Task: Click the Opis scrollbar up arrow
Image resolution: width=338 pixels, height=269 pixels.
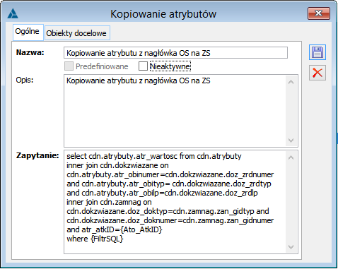Action: tap(291, 82)
